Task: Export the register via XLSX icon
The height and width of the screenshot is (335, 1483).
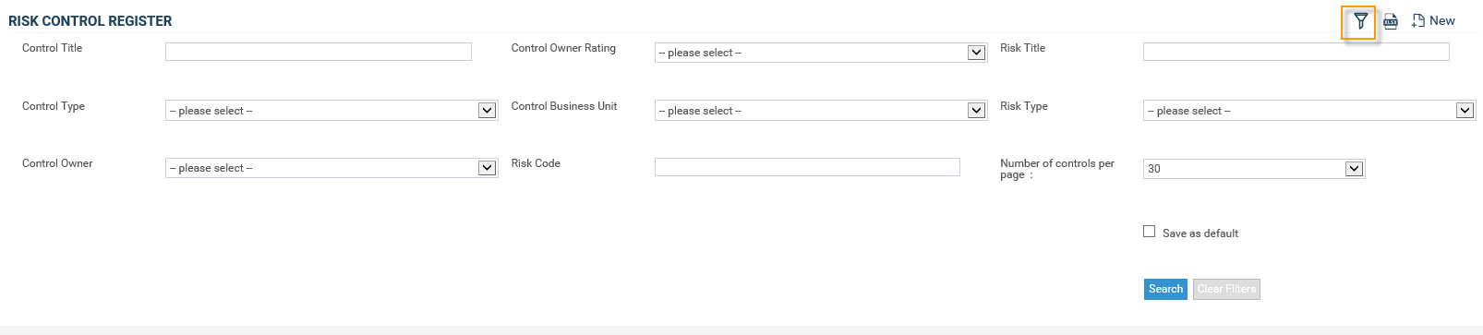Action: click(1391, 21)
